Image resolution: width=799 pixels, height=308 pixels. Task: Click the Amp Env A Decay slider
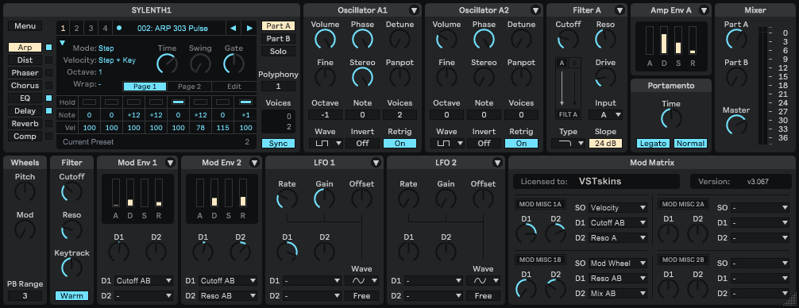(664, 40)
